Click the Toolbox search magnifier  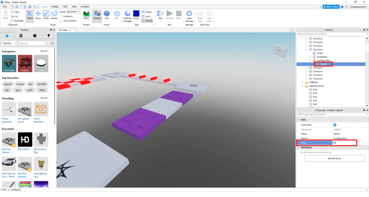point(47,43)
